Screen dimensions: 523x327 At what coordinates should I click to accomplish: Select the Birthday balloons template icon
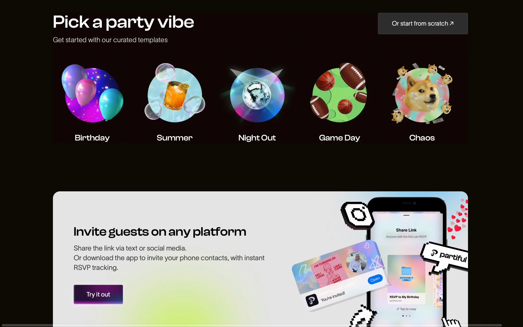point(92,93)
